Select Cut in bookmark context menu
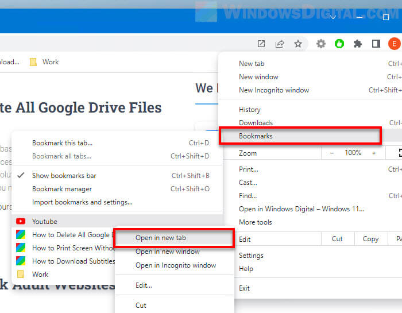The height and width of the screenshot is (313, 402). pyautogui.click(x=175, y=306)
